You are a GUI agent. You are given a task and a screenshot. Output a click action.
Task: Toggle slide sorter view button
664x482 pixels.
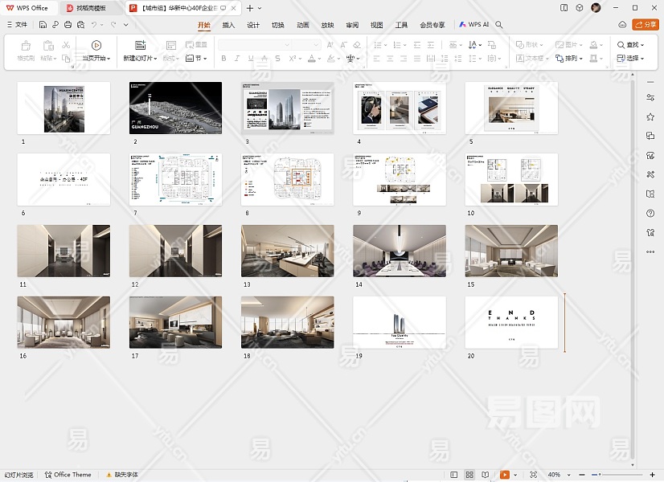(x=469, y=475)
